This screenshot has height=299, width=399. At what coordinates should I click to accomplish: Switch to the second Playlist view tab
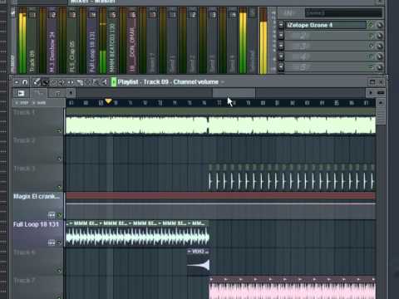[x=38, y=93]
